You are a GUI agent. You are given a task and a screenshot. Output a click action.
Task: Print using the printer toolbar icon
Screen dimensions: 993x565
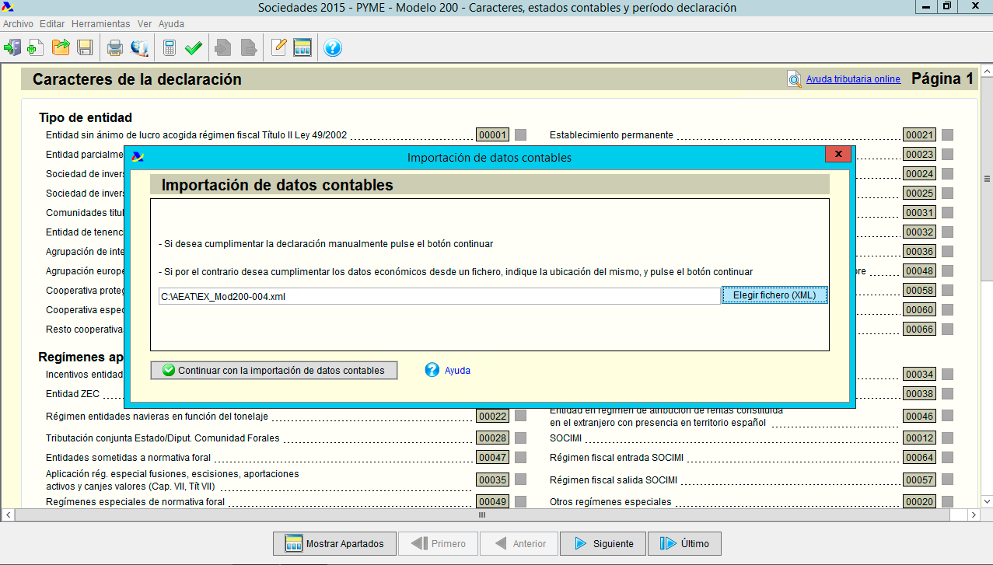tap(115, 48)
